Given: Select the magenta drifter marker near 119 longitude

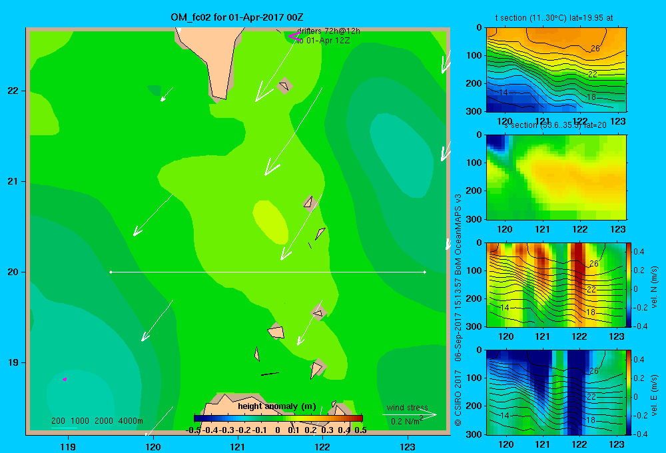Looking at the screenshot, I should tap(65, 379).
